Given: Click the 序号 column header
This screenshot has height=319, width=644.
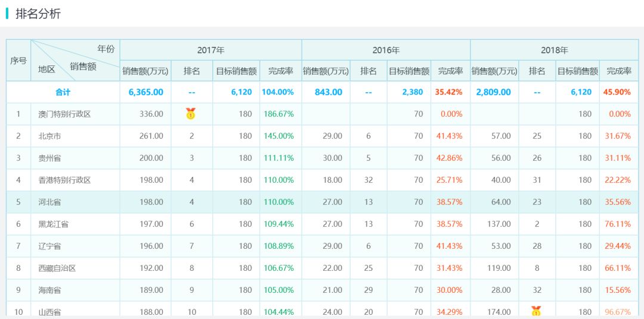Looking at the screenshot, I should 18,61.
